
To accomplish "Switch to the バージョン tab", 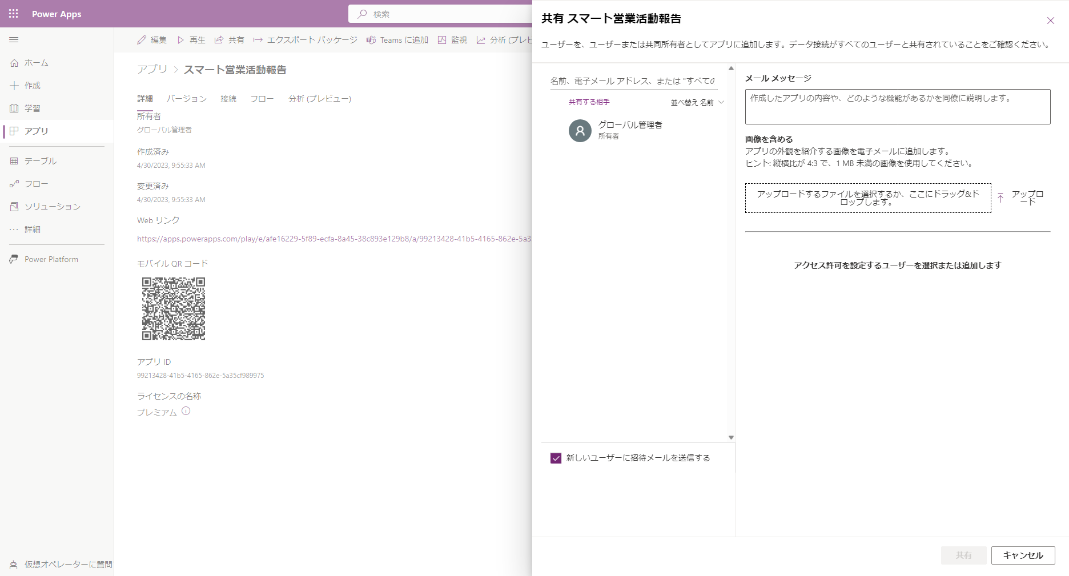I will click(187, 99).
